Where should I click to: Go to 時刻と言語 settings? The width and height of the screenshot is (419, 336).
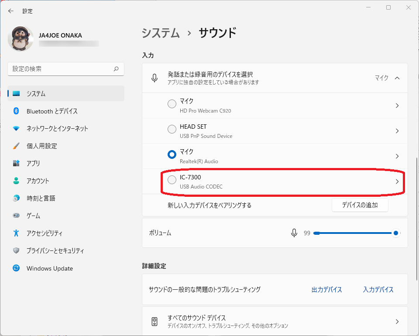click(x=41, y=199)
